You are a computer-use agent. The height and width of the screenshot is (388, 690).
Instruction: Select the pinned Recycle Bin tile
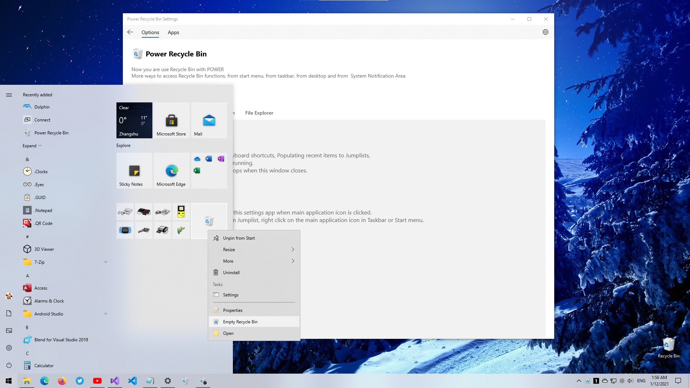(209, 221)
